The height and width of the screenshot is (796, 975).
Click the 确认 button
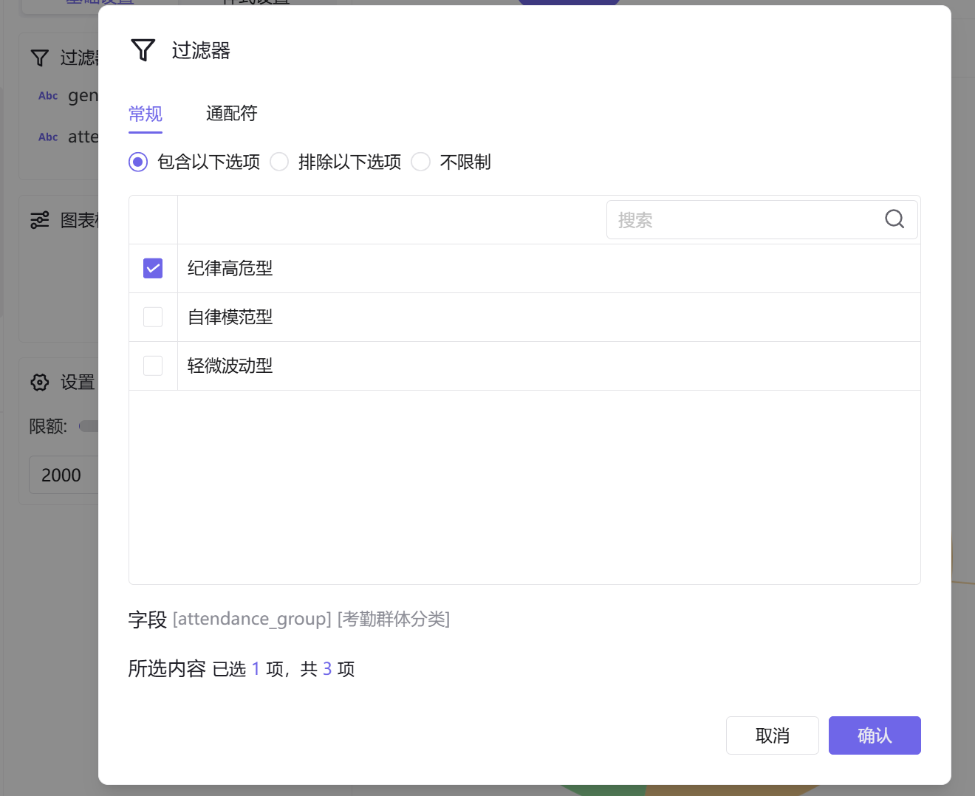875,735
